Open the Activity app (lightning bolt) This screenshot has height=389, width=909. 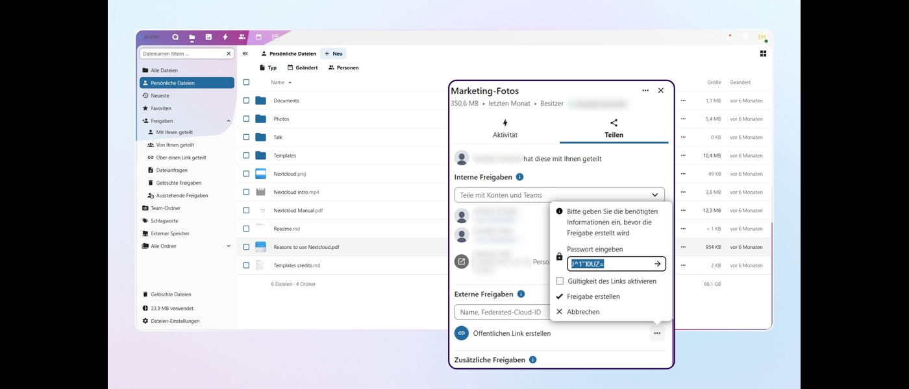[224, 37]
